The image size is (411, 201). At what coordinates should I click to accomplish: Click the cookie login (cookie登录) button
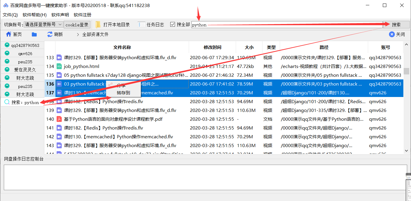pyautogui.click(x=77, y=25)
